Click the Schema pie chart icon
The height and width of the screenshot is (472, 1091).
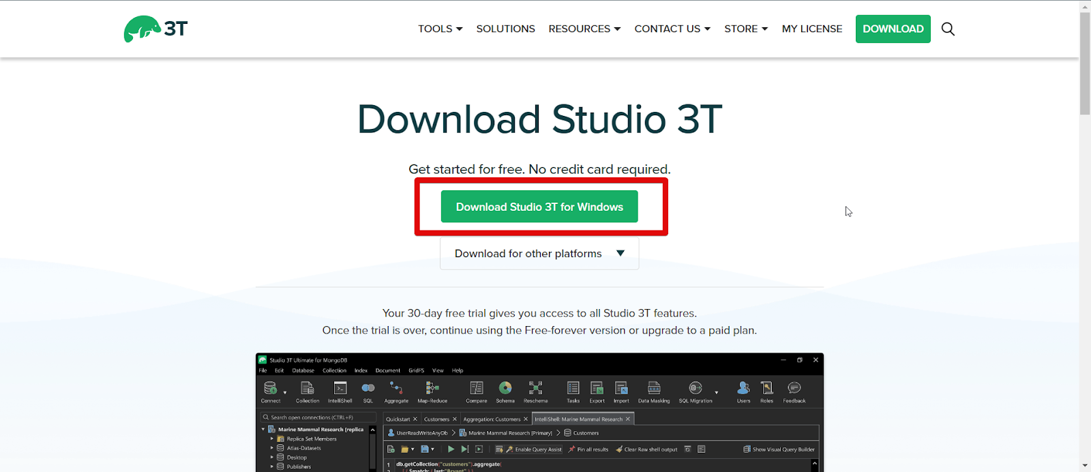pyautogui.click(x=505, y=388)
